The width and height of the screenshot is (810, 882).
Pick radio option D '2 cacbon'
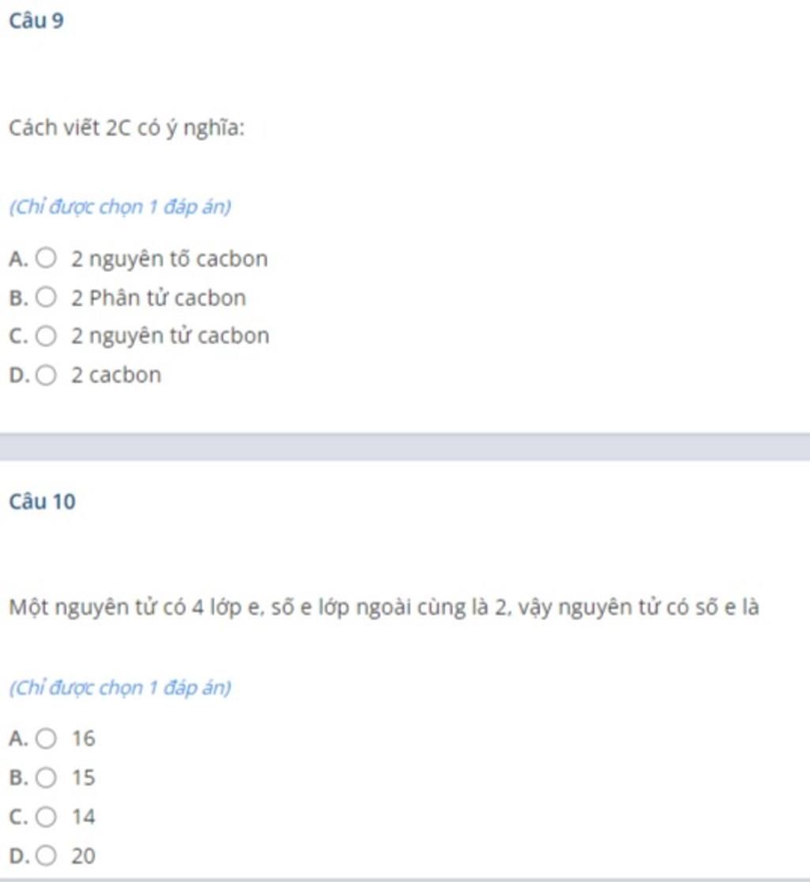click(46, 375)
